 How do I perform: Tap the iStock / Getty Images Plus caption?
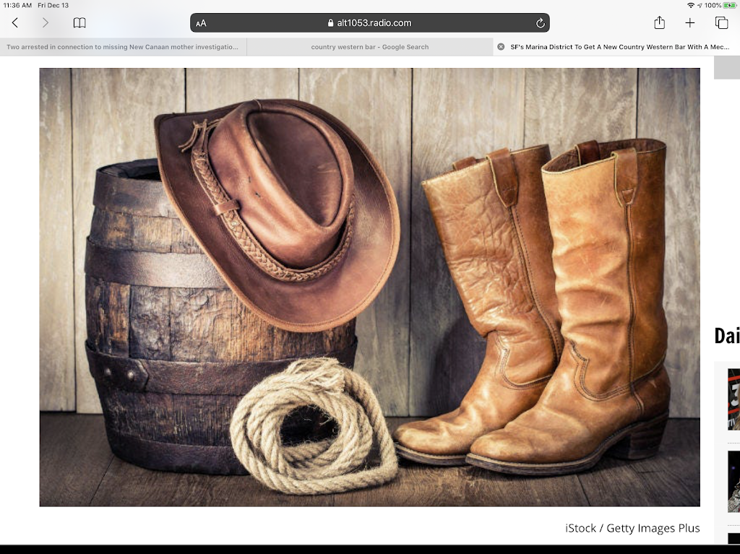tap(632, 528)
